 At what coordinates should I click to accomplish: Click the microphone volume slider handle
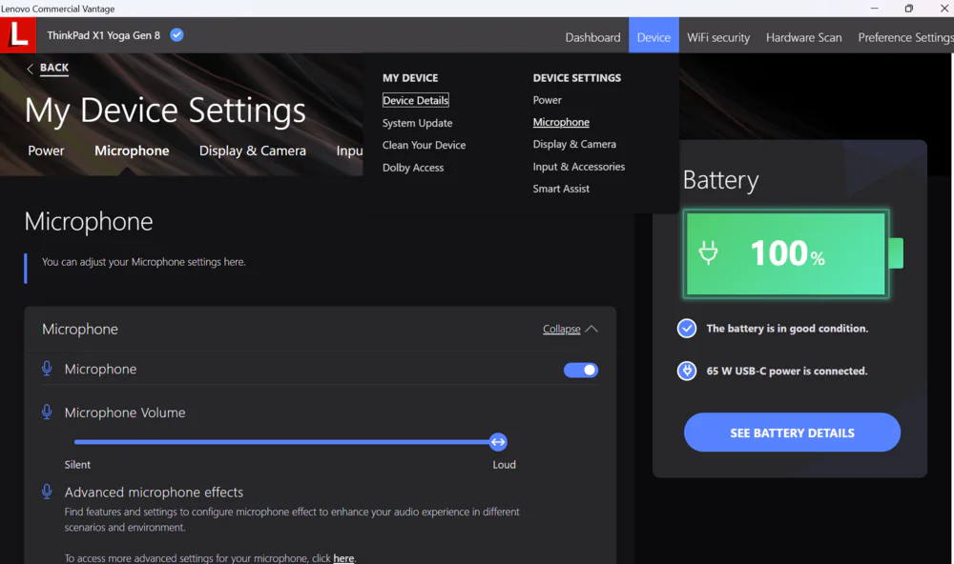pyautogui.click(x=498, y=442)
